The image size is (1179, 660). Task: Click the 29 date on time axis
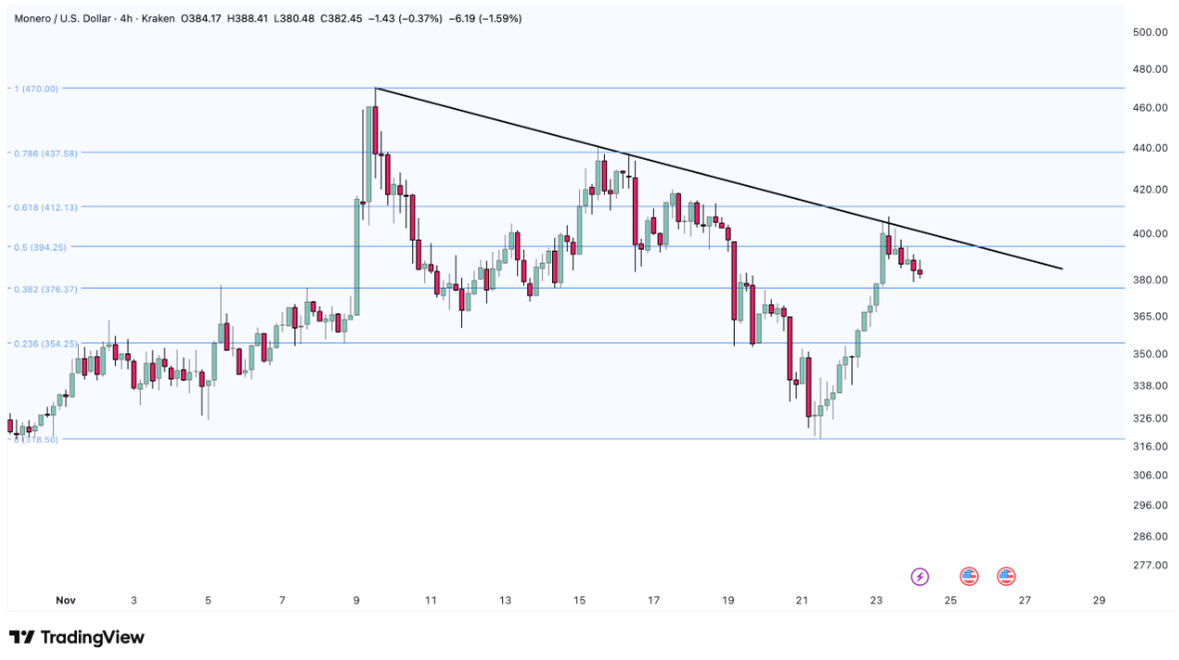pos(1099,601)
